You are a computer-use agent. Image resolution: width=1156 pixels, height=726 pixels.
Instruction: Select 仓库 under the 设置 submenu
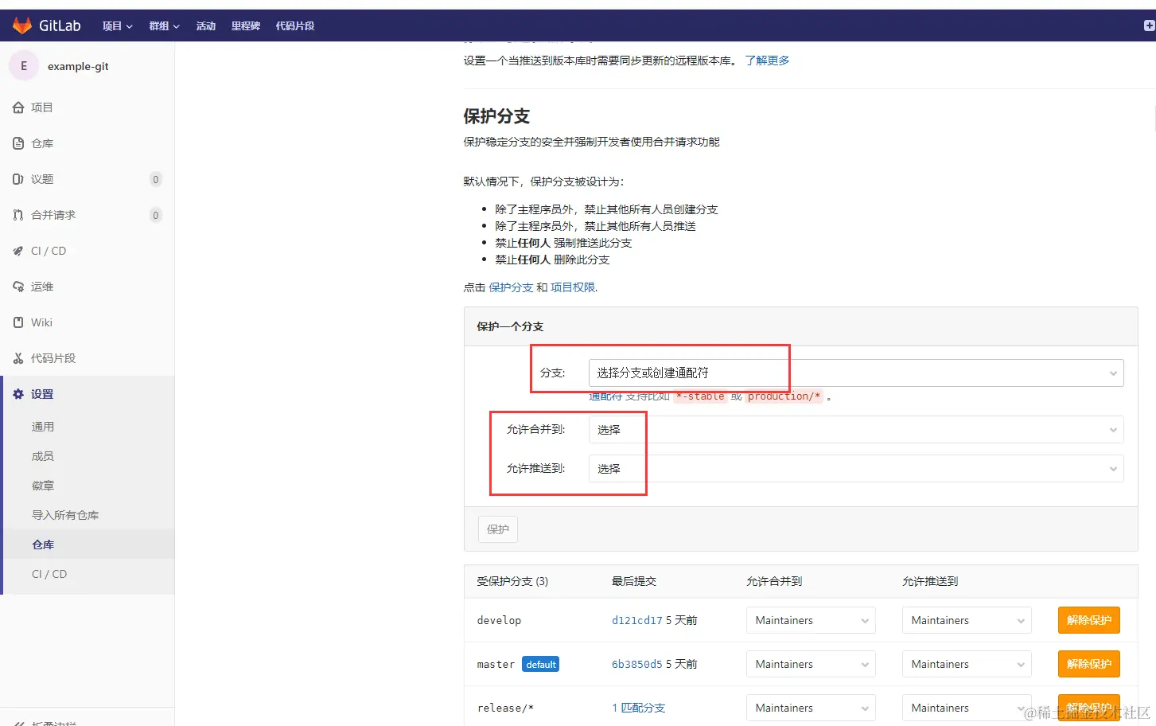(43, 544)
